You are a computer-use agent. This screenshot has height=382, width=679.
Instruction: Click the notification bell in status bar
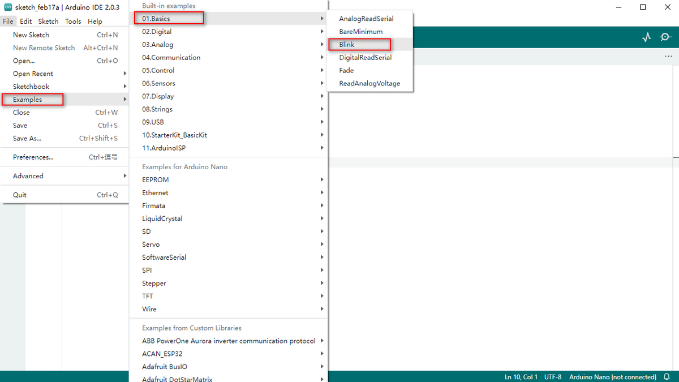click(x=667, y=377)
